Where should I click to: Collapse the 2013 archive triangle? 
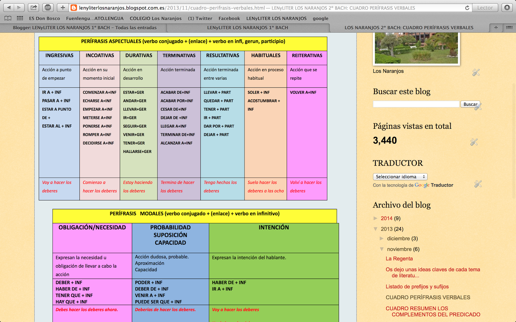tap(376, 229)
